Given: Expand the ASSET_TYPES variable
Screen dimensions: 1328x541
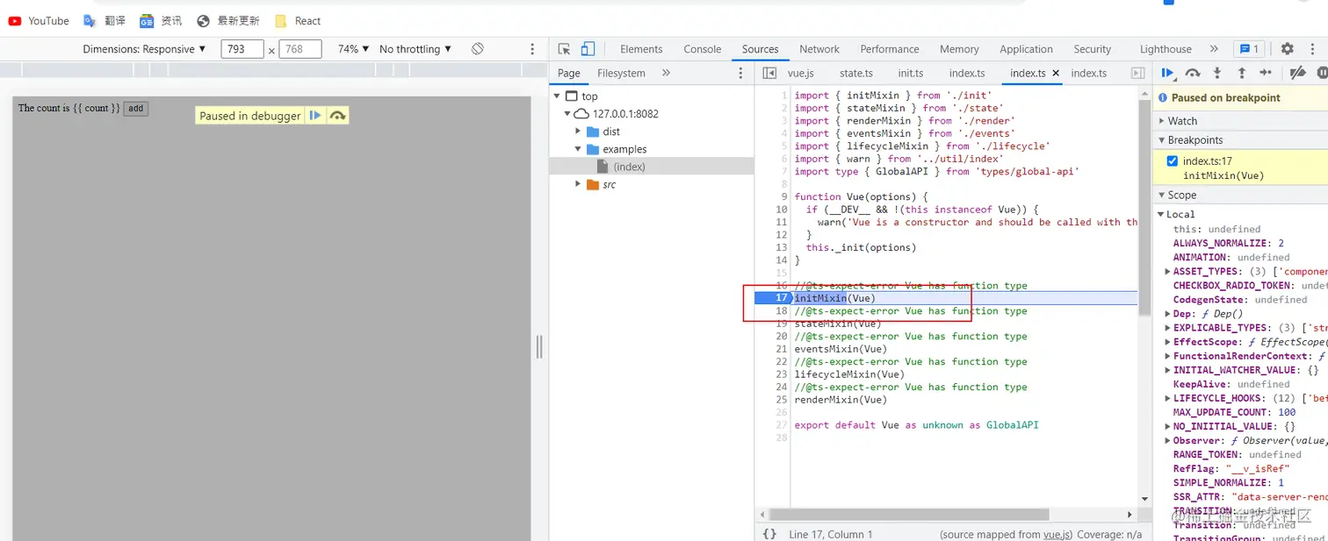Looking at the screenshot, I should (1167, 271).
